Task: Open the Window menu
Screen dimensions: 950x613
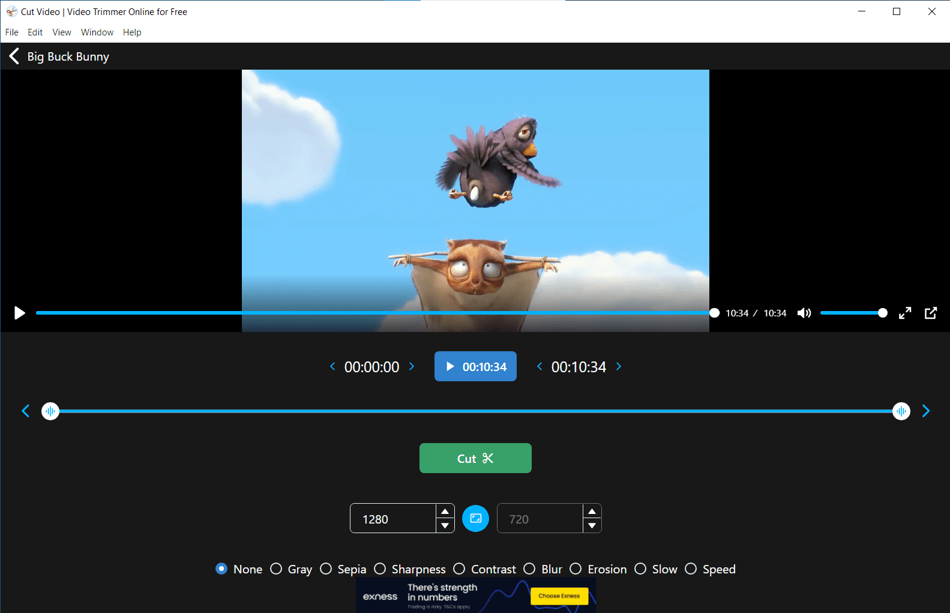Action: [97, 32]
